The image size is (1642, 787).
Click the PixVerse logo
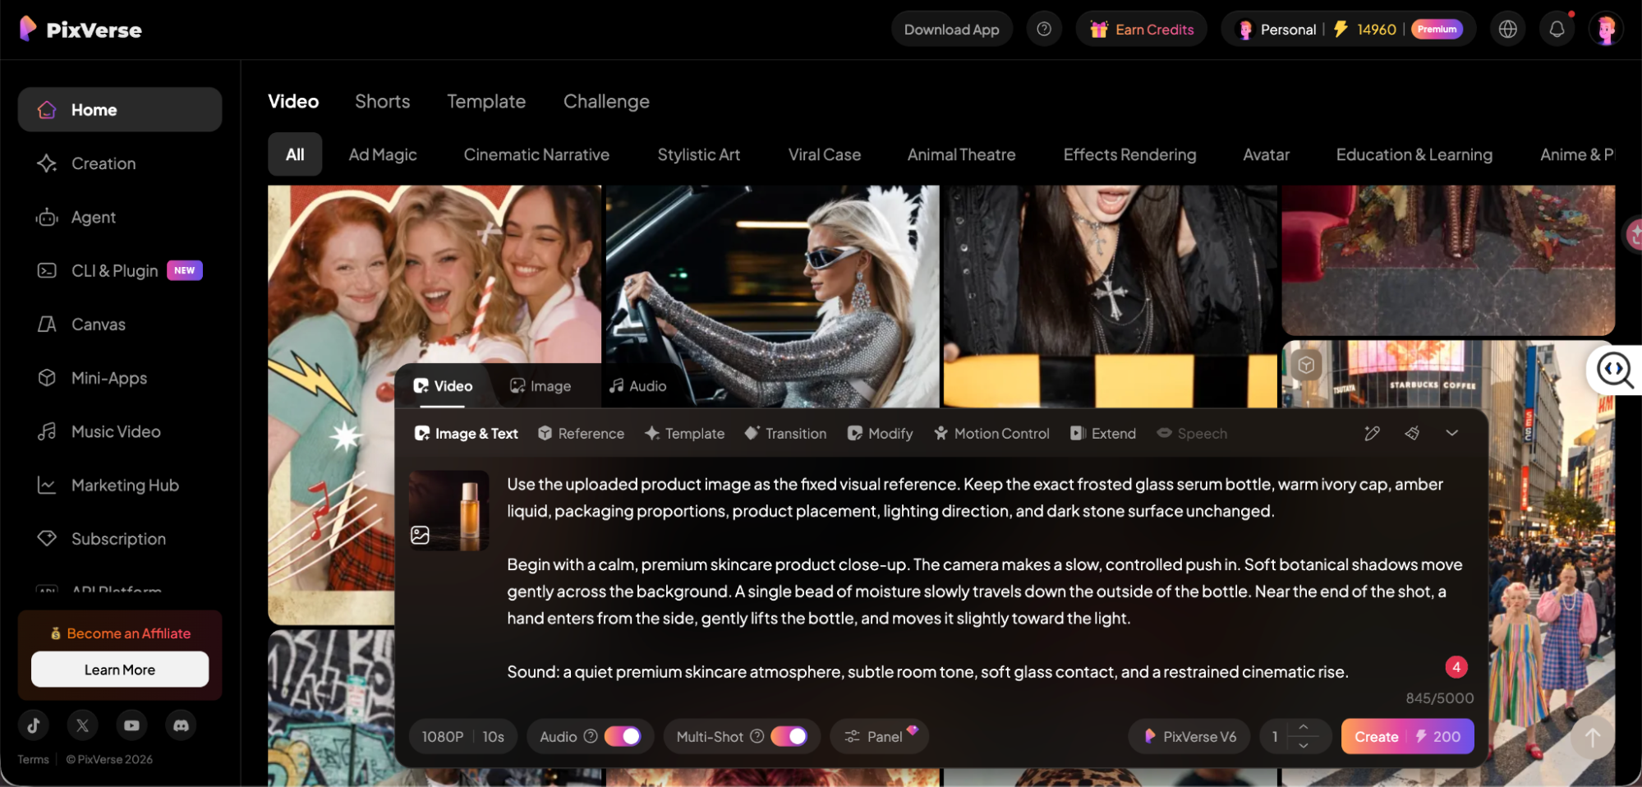click(x=80, y=30)
